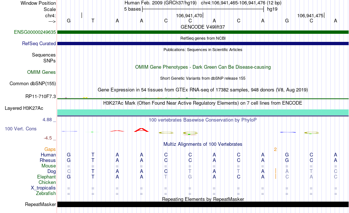
Task: Click the Human species label
Action: point(48,155)
